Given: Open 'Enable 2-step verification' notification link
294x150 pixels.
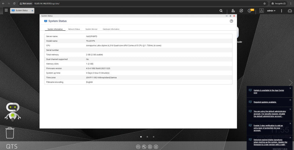Looking at the screenshot, I should pyautogui.click(x=268, y=128).
